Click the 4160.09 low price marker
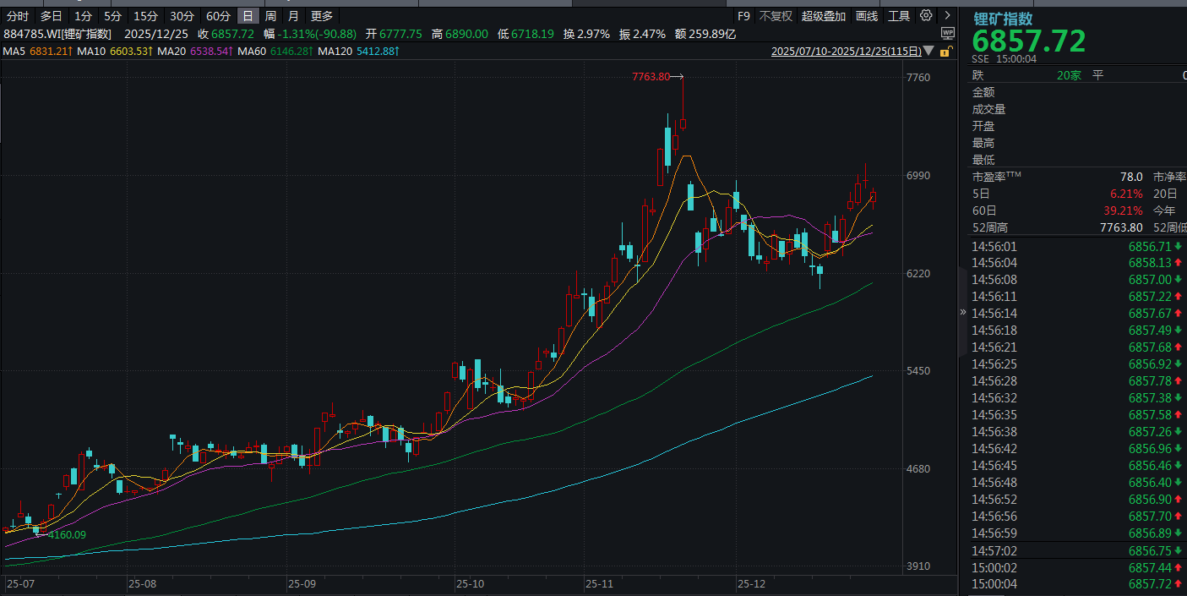The height and width of the screenshot is (596, 1187). (x=67, y=534)
